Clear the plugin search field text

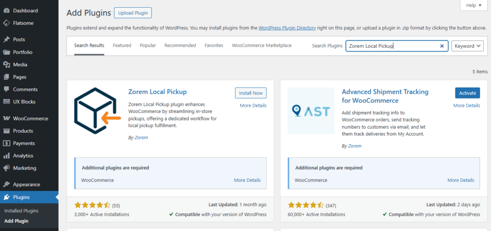coord(442,46)
